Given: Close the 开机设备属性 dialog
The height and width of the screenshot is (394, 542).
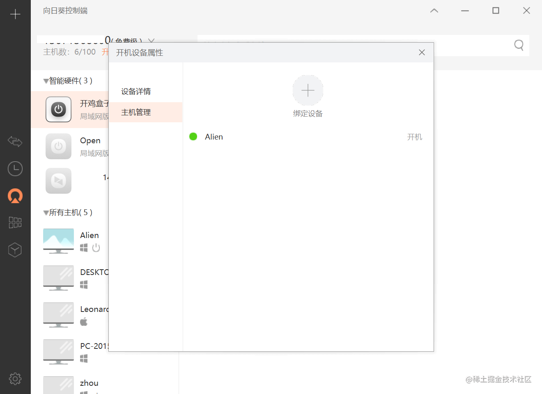Looking at the screenshot, I should 422,53.
